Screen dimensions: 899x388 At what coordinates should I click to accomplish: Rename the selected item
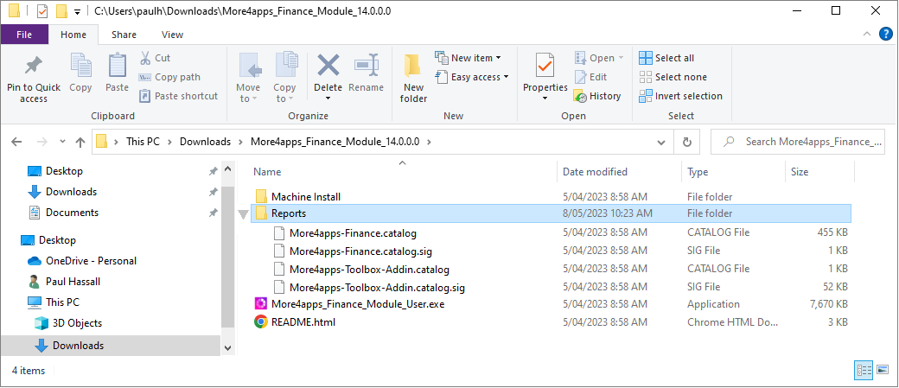(x=366, y=73)
